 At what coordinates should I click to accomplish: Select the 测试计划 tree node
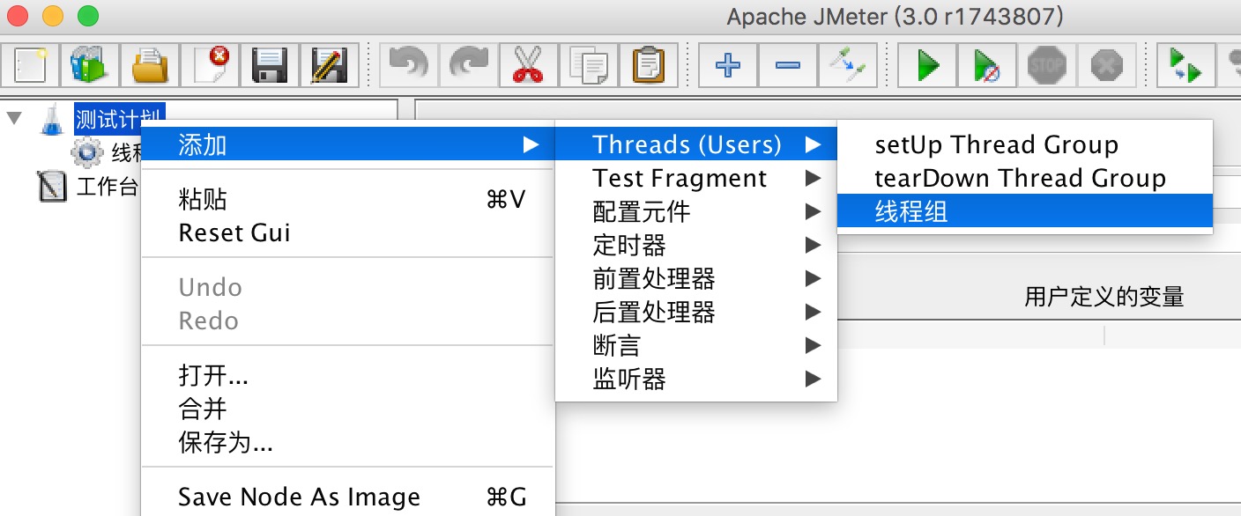coord(119,119)
